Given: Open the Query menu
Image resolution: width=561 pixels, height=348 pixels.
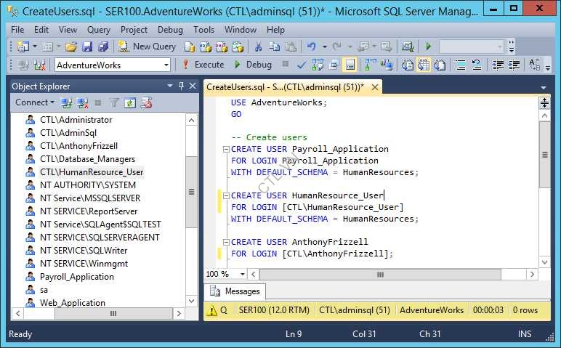Looking at the screenshot, I should click(99, 30).
